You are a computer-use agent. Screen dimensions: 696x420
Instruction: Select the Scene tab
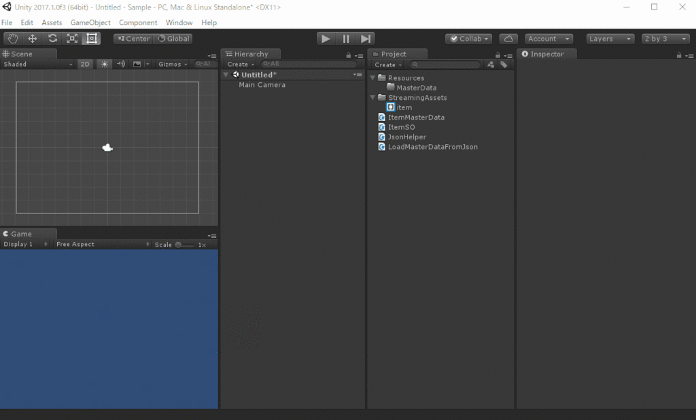[29, 54]
